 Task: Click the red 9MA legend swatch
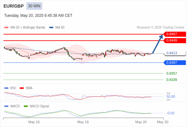pyautogui.click(x=22, y=88)
